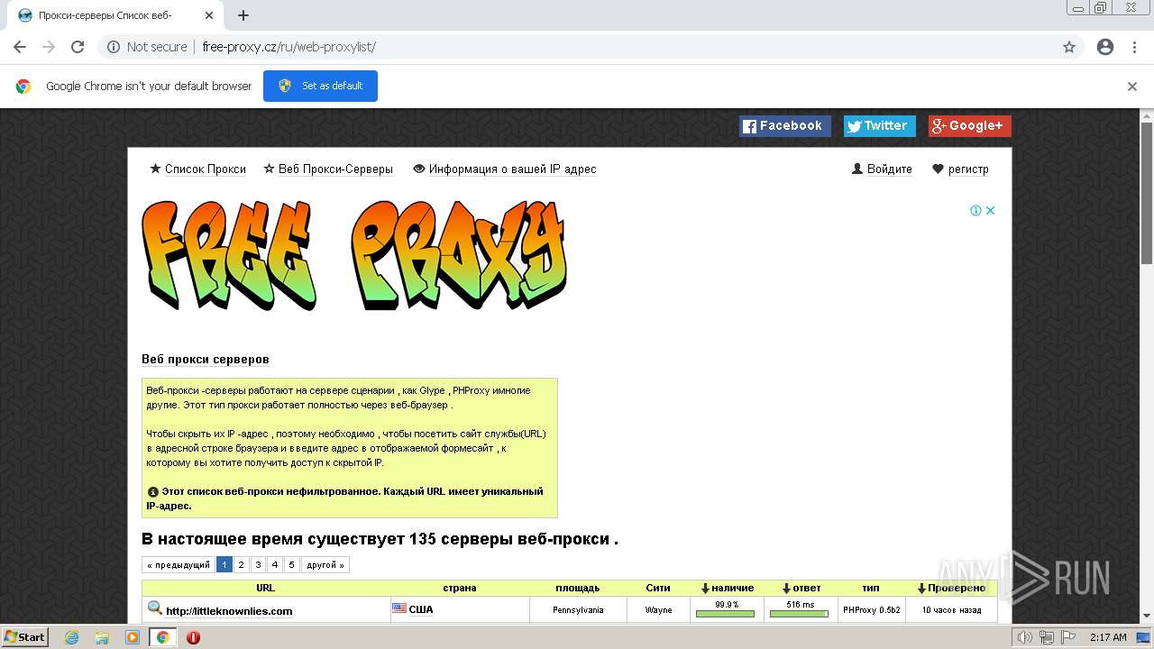Viewport: 1154px width, 649px height.
Task: View site info via Not secure icon
Action: click(x=114, y=47)
